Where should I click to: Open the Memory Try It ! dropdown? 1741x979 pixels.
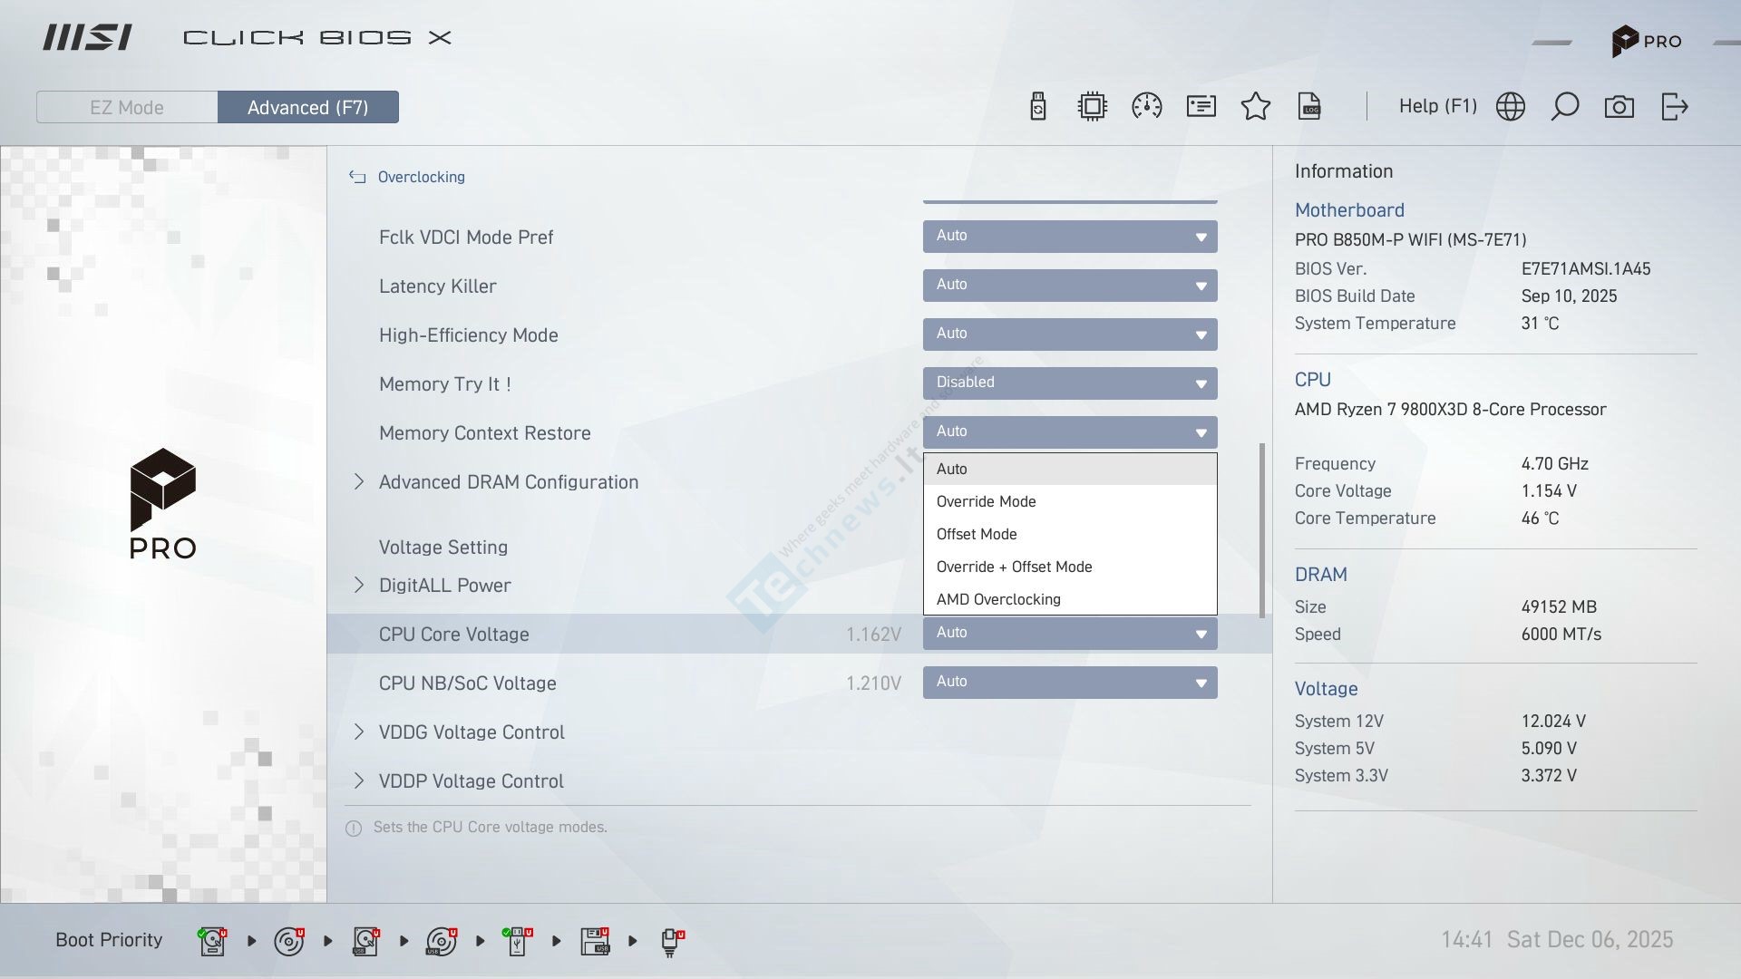[1070, 383]
